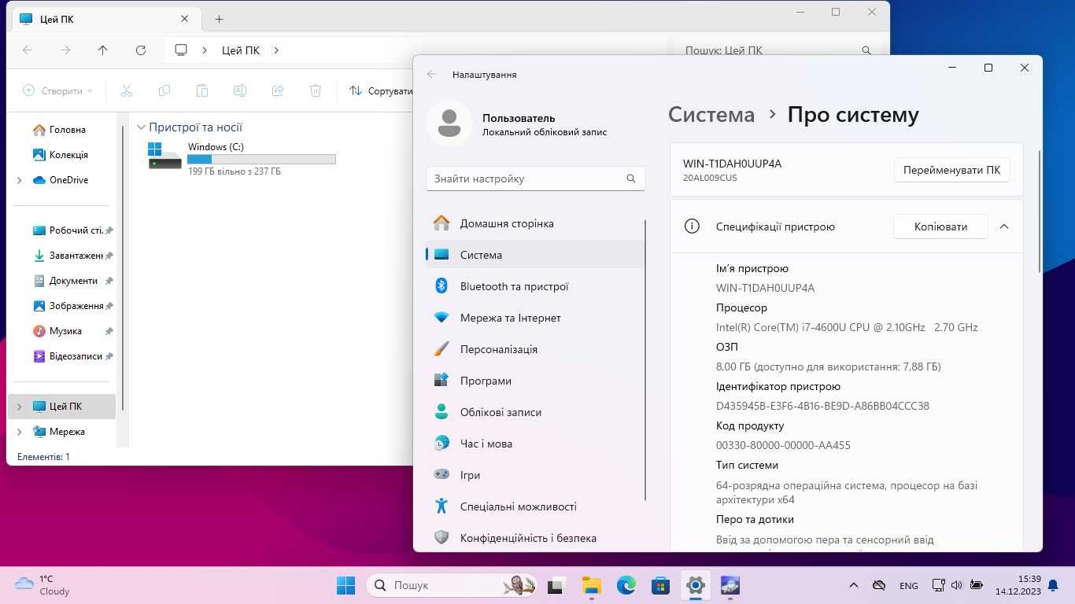Go up one folder in Explorer
This screenshot has height=604, width=1075.
click(103, 50)
